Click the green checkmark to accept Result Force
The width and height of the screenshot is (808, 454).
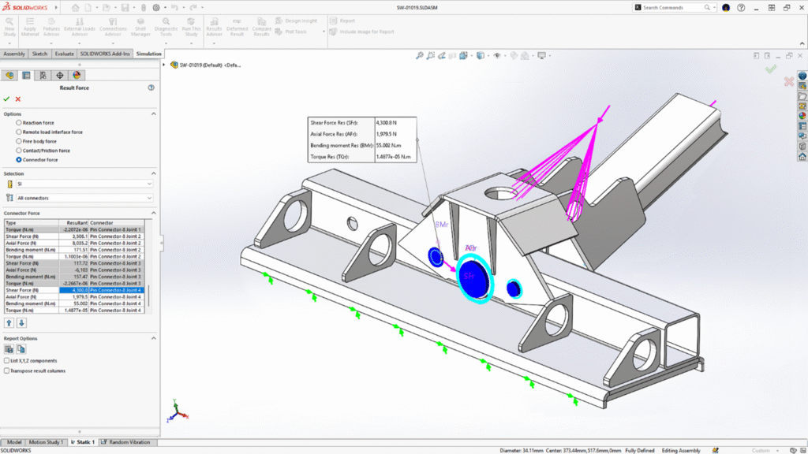pyautogui.click(x=6, y=99)
